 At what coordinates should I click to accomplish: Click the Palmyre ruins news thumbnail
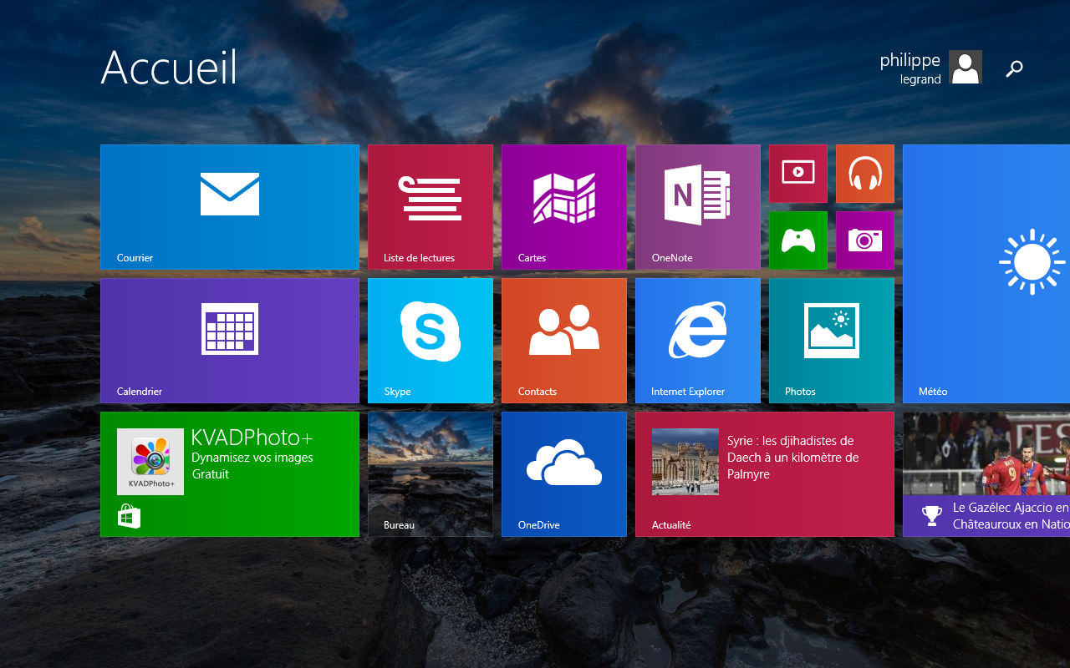(x=685, y=462)
